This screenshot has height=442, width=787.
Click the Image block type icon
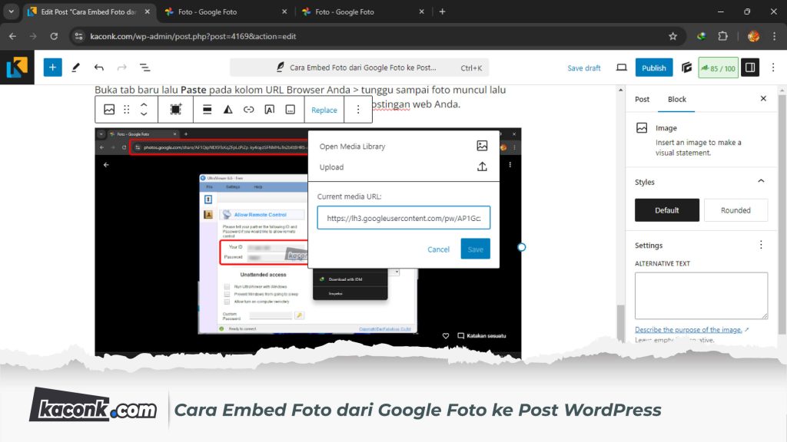tap(109, 109)
